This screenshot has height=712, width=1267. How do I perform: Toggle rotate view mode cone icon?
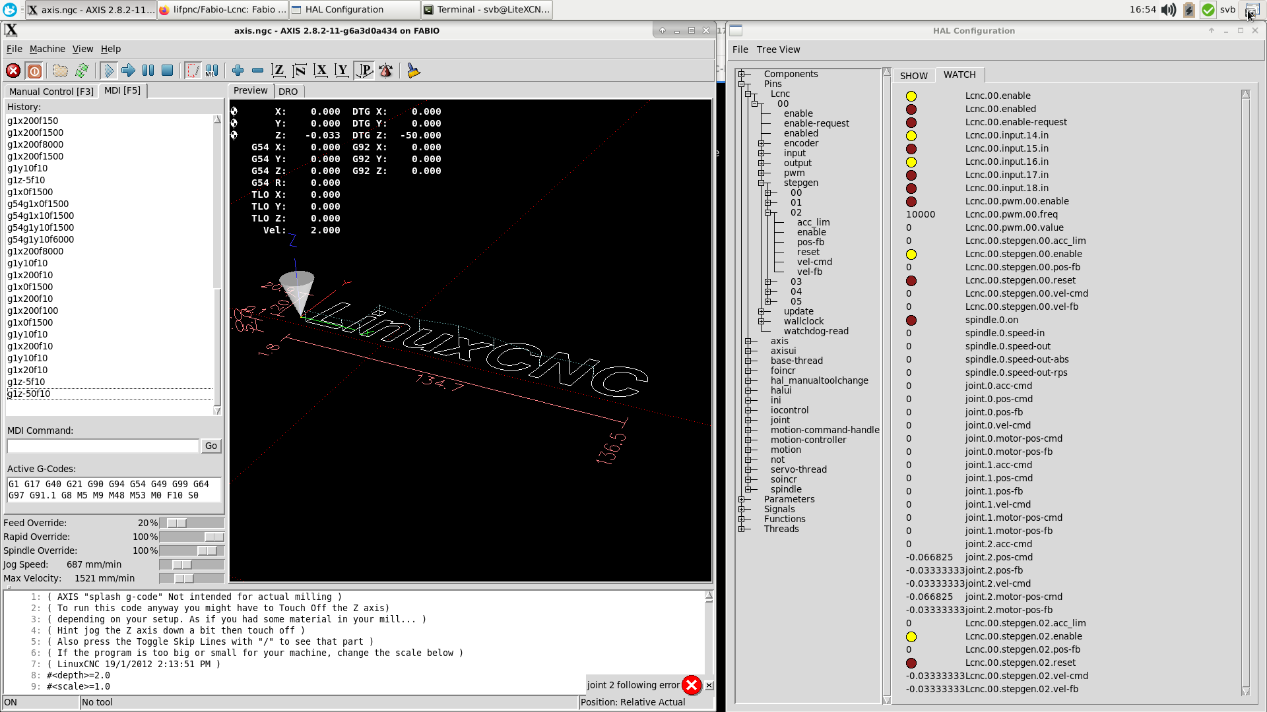click(386, 71)
